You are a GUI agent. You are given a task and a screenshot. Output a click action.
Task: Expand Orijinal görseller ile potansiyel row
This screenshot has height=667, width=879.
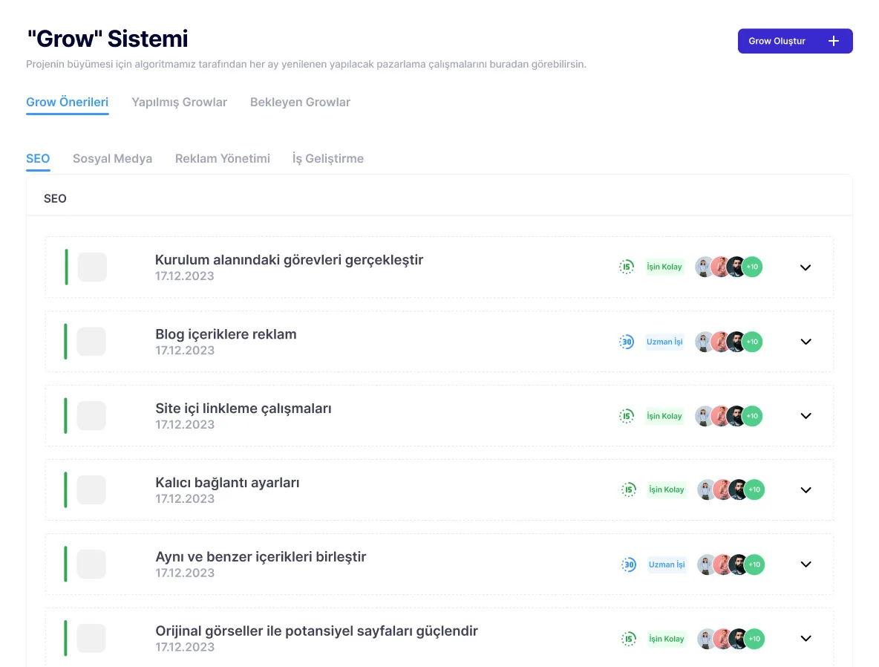tap(806, 638)
